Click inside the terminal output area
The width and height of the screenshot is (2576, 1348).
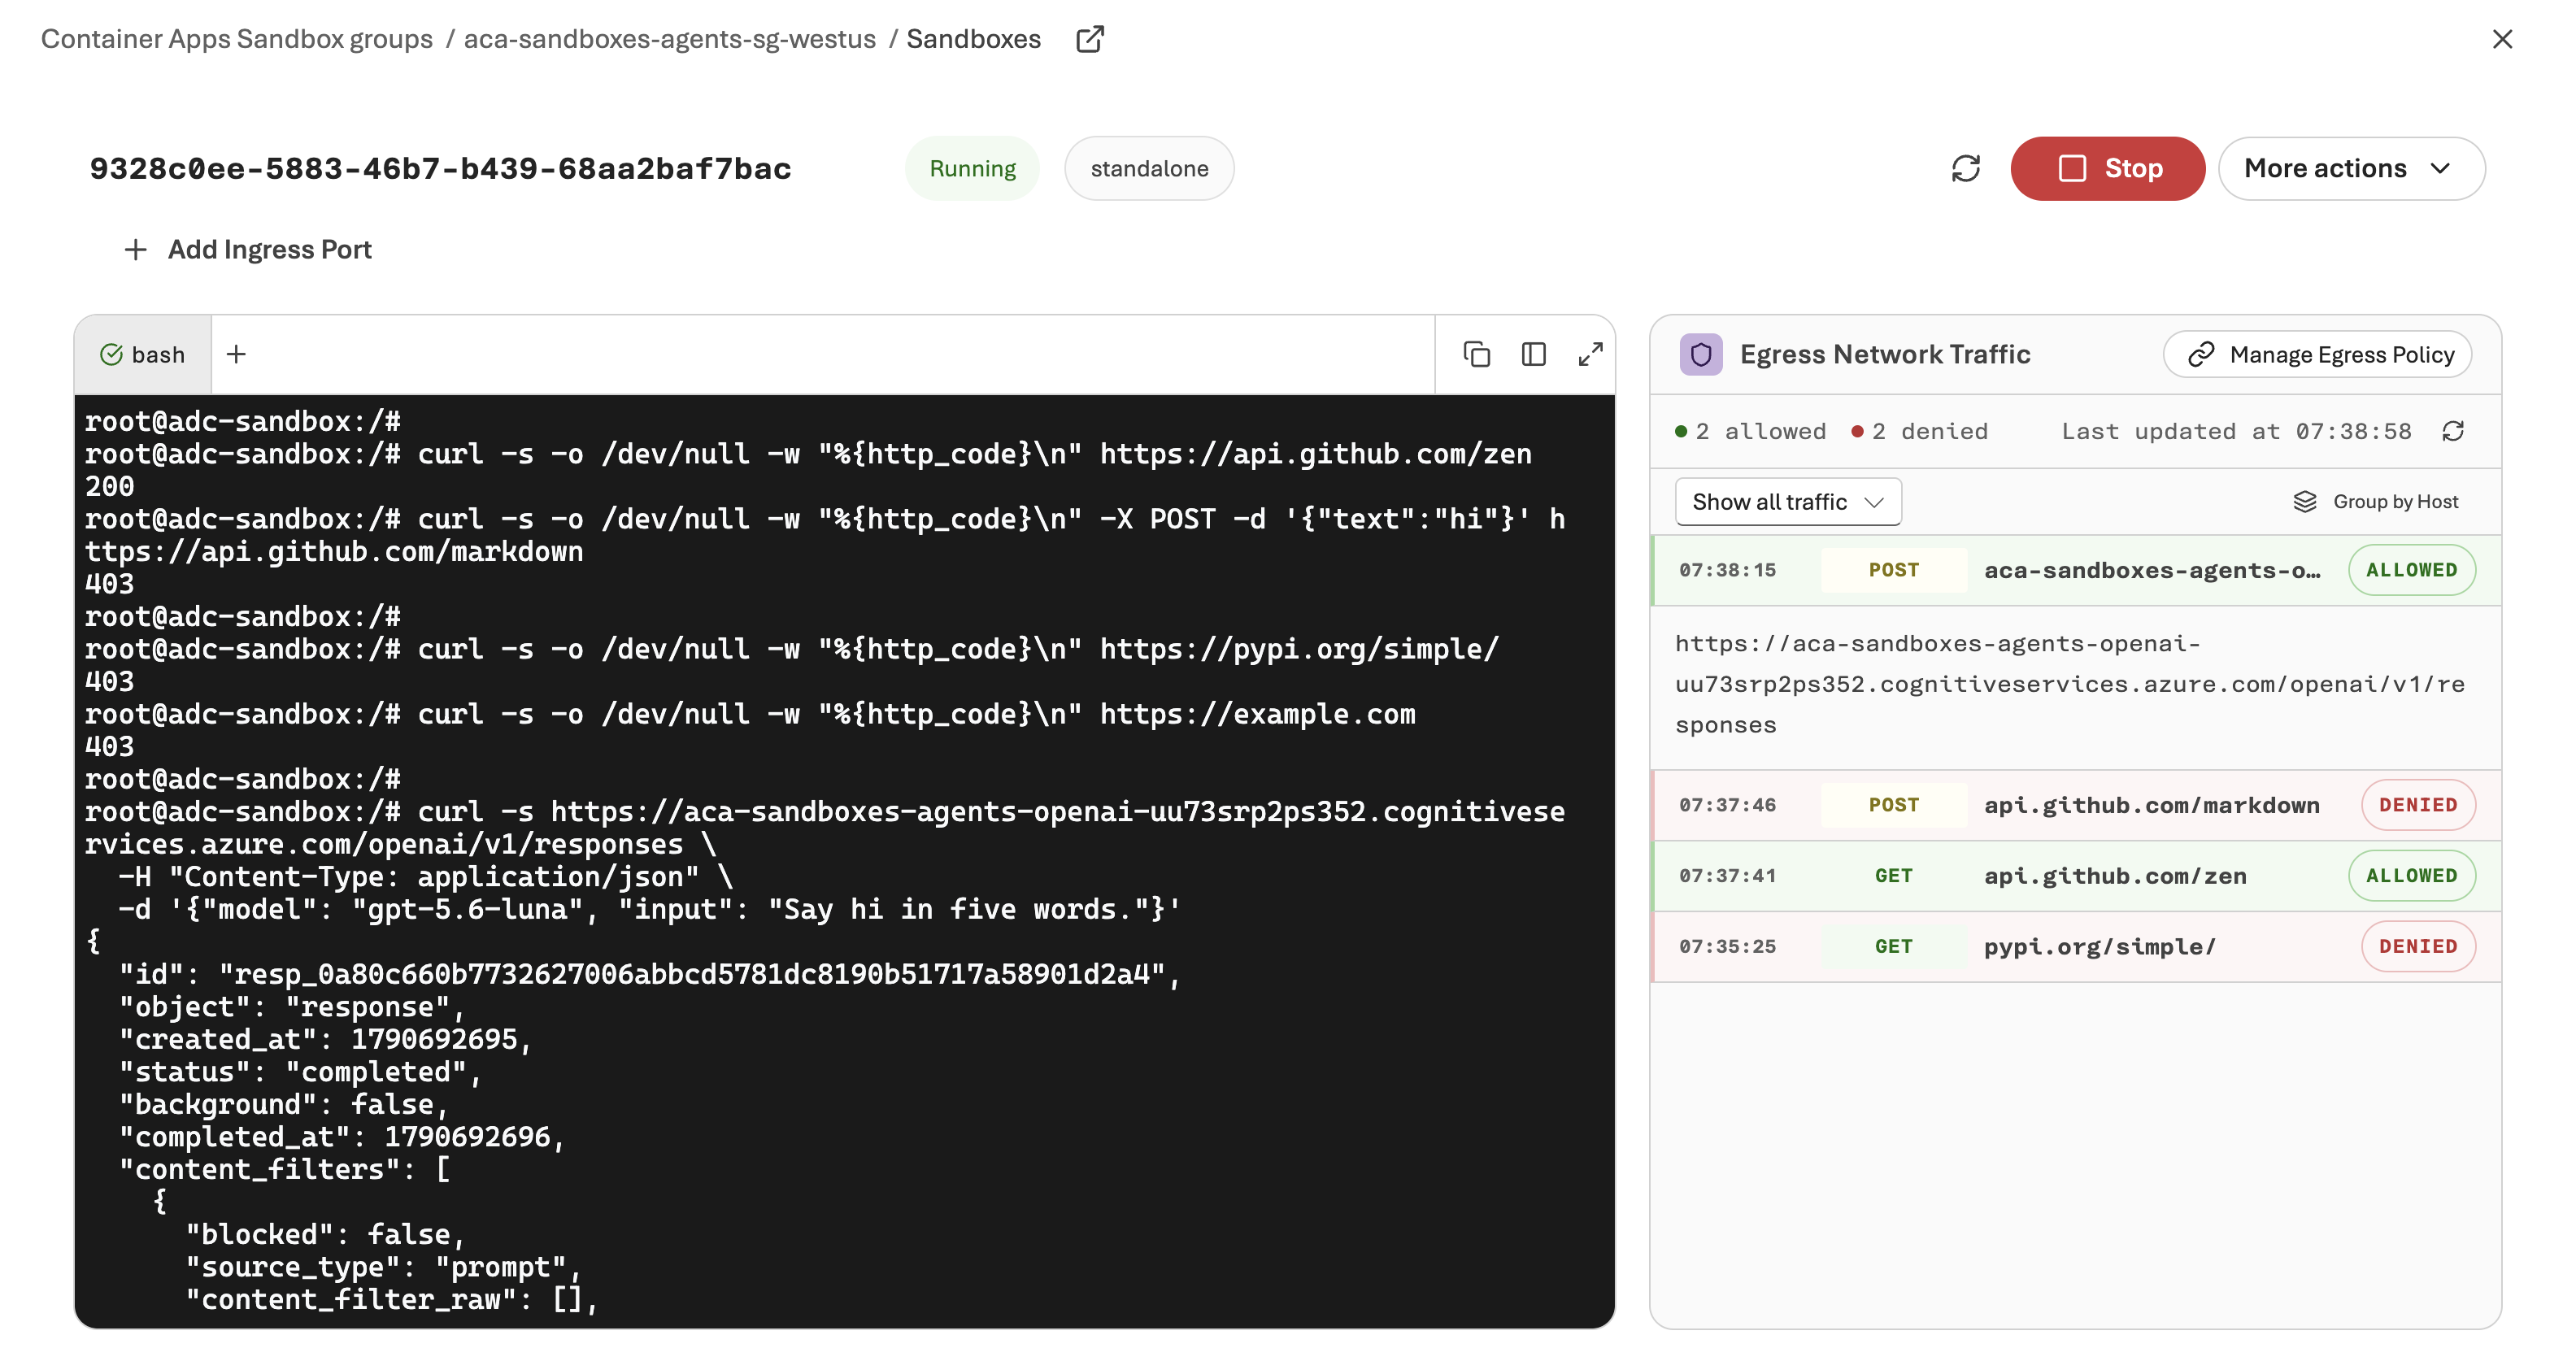click(844, 860)
